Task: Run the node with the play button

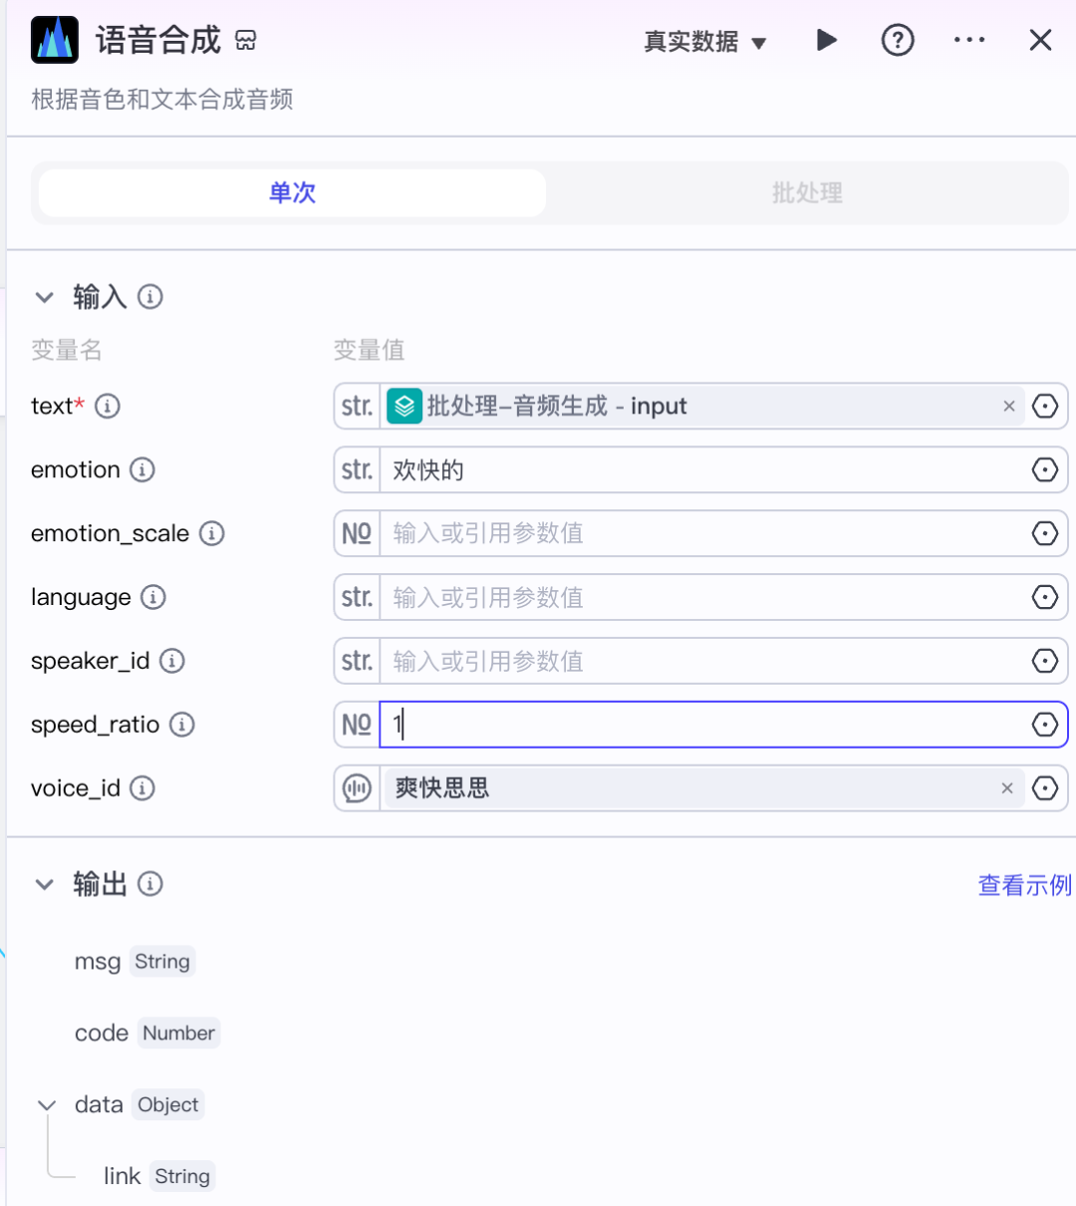Action: click(826, 40)
